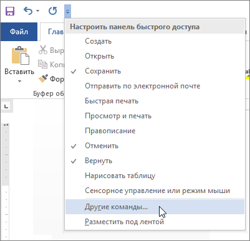The height and width of the screenshot is (241, 250).
Task: Select Разместить под лентой menu item
Action: pos(155,222)
